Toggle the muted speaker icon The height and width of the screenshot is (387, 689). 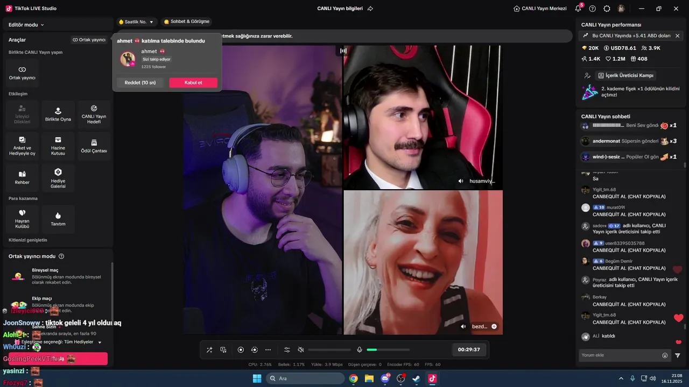301,350
